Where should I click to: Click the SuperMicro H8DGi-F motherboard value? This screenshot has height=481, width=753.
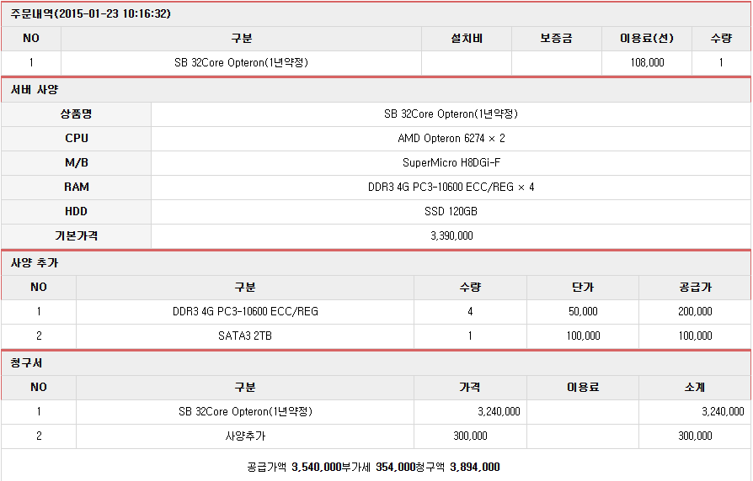click(x=451, y=163)
